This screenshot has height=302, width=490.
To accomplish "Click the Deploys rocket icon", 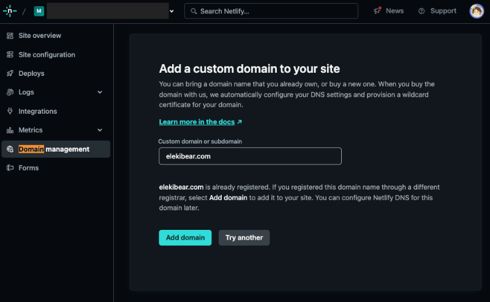I will (x=10, y=73).
